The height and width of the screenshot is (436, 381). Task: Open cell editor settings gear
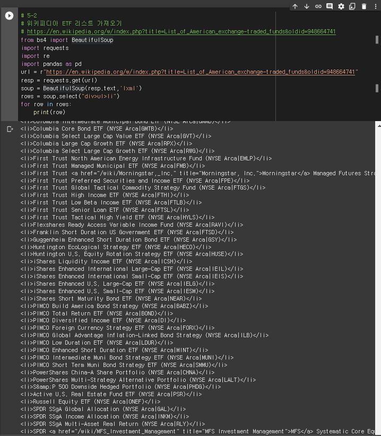(x=341, y=6)
